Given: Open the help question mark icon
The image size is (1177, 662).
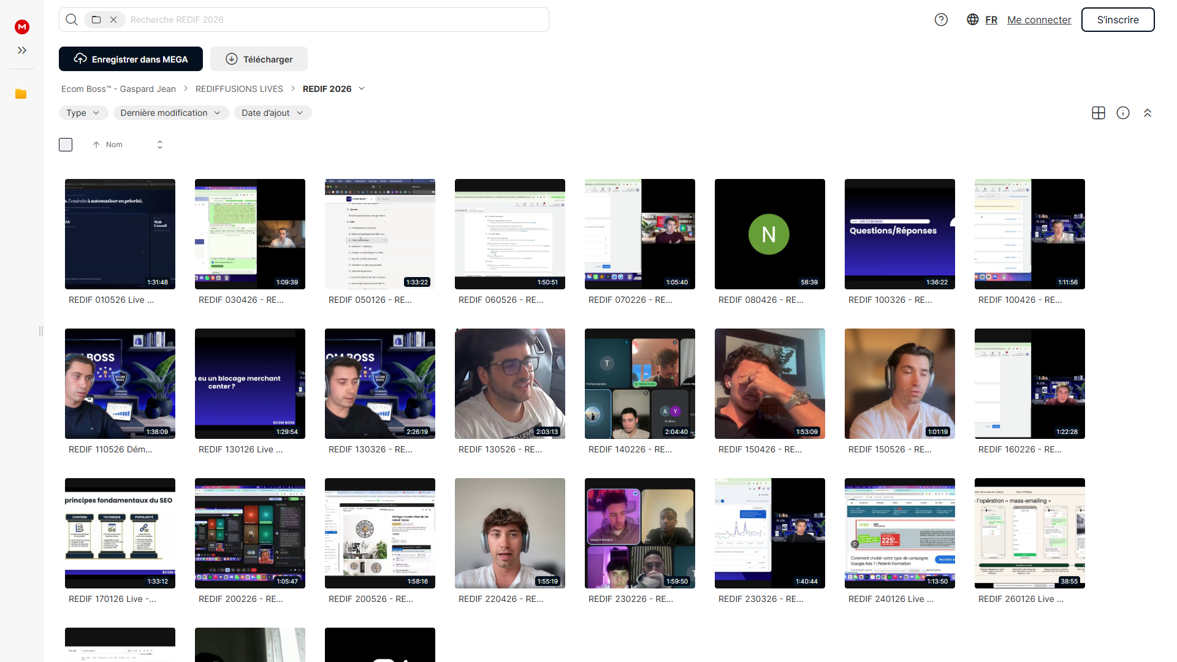Looking at the screenshot, I should [x=941, y=20].
